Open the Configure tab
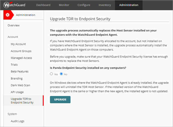The width and height of the screenshot is (173, 127). tap(84, 5)
